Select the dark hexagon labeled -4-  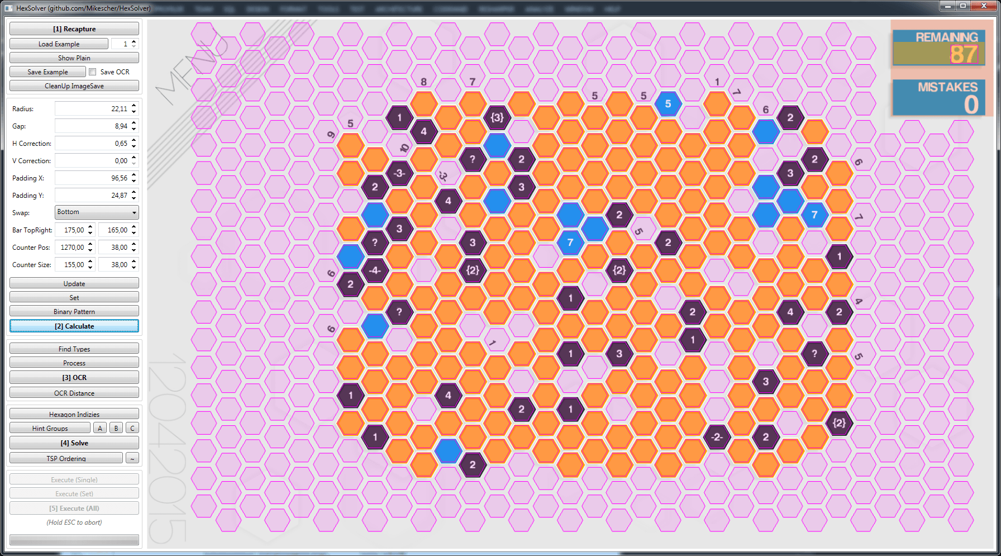[x=375, y=270]
